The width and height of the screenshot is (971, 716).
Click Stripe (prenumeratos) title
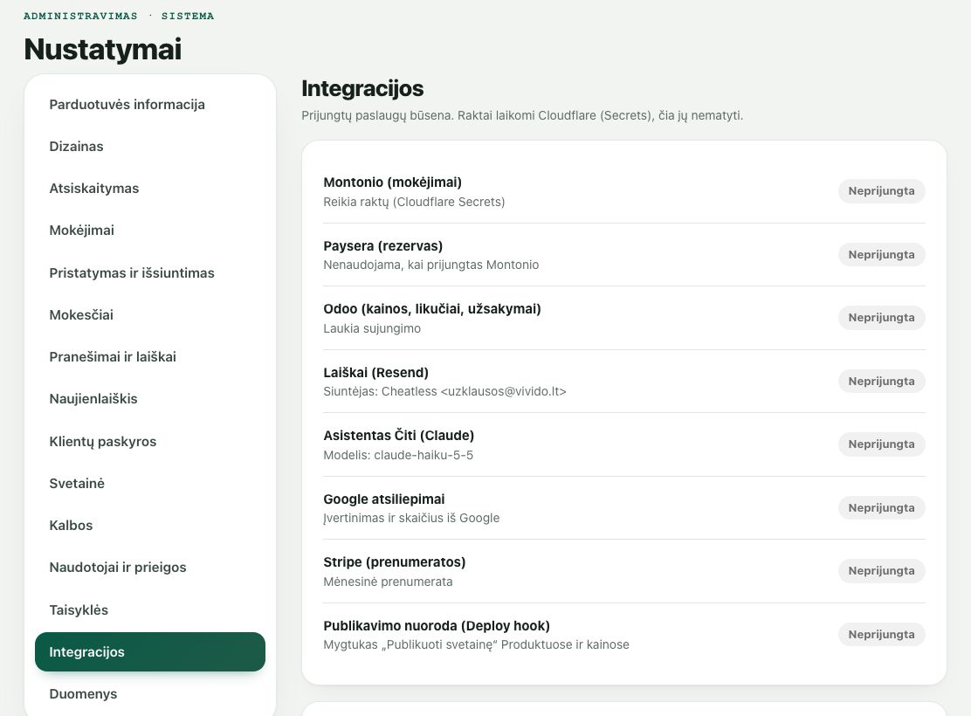coord(395,562)
